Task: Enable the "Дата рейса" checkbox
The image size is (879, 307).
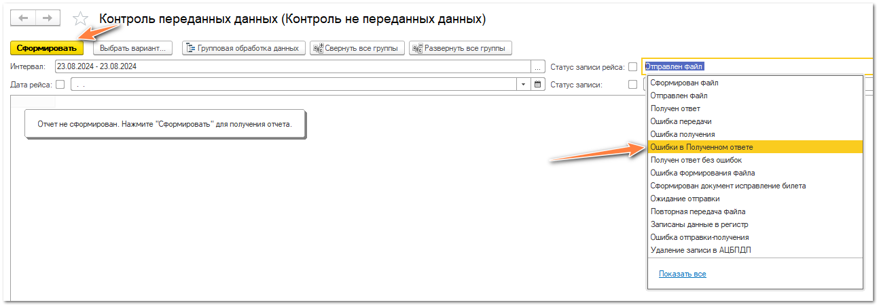Action: [60, 85]
